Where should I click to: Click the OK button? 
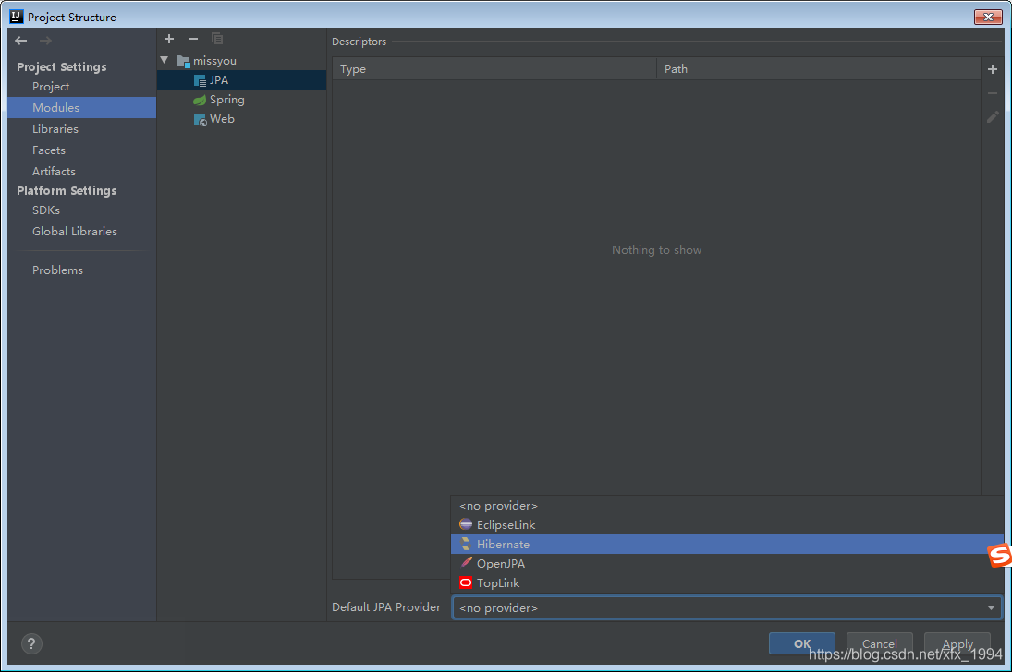(801, 643)
